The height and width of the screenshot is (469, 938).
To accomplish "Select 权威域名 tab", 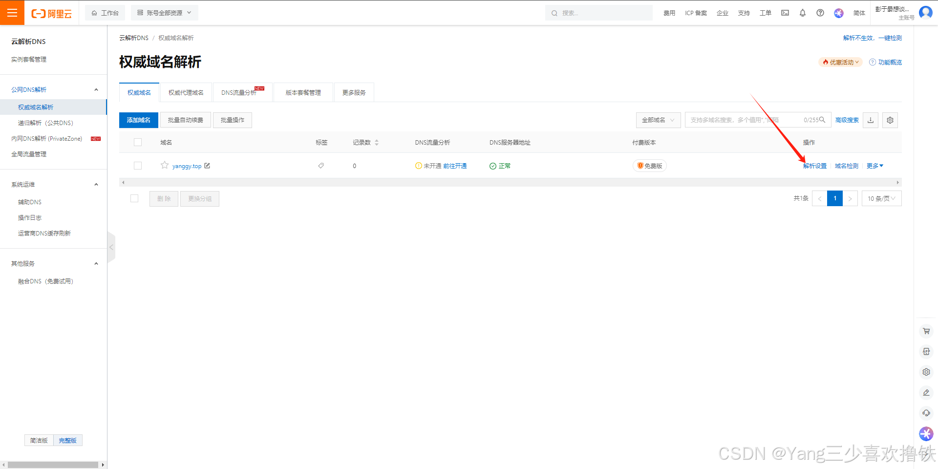I will [x=139, y=92].
